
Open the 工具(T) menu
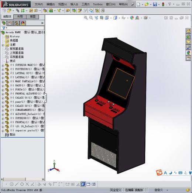click(85, 4)
